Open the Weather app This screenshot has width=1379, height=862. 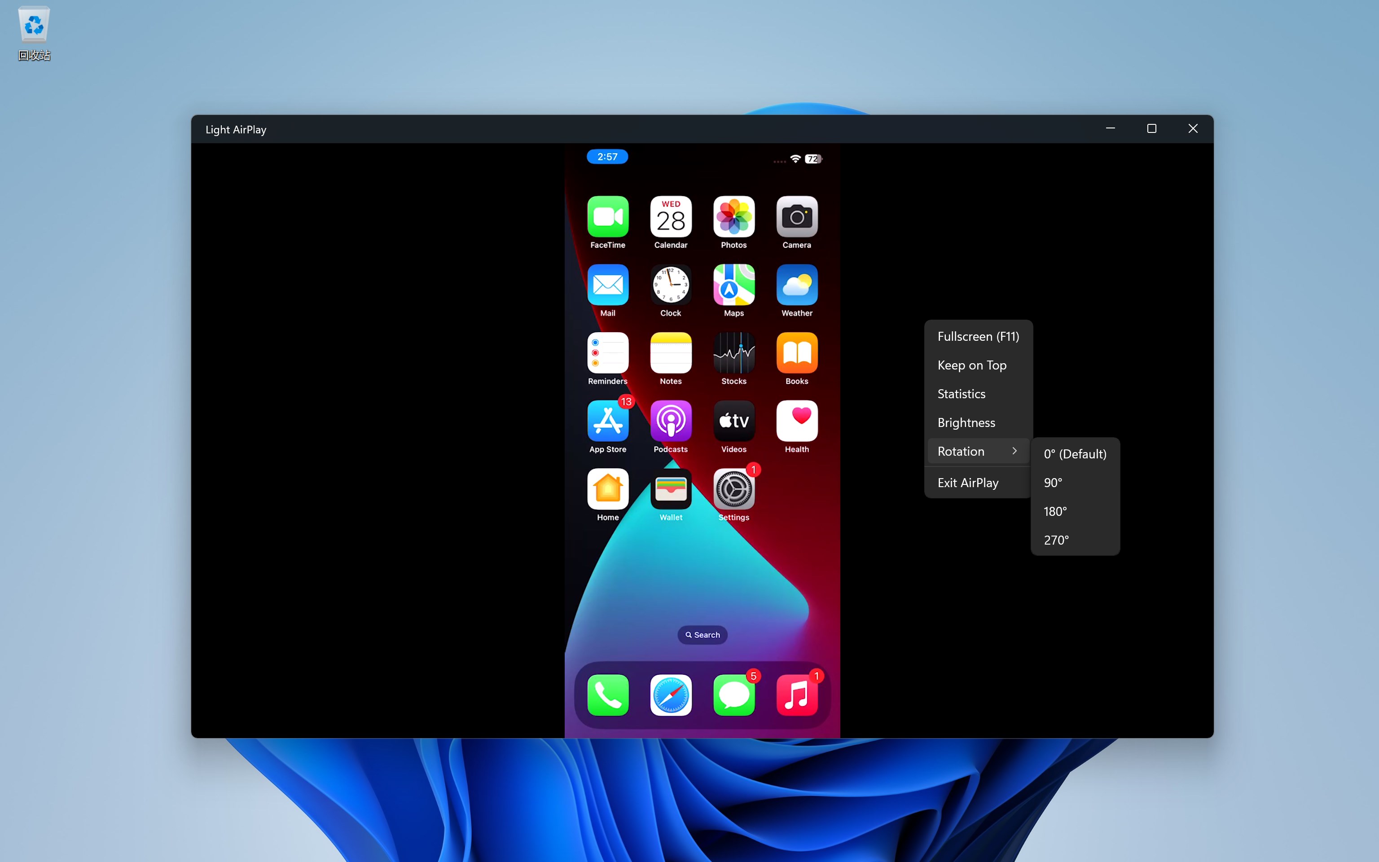796,285
